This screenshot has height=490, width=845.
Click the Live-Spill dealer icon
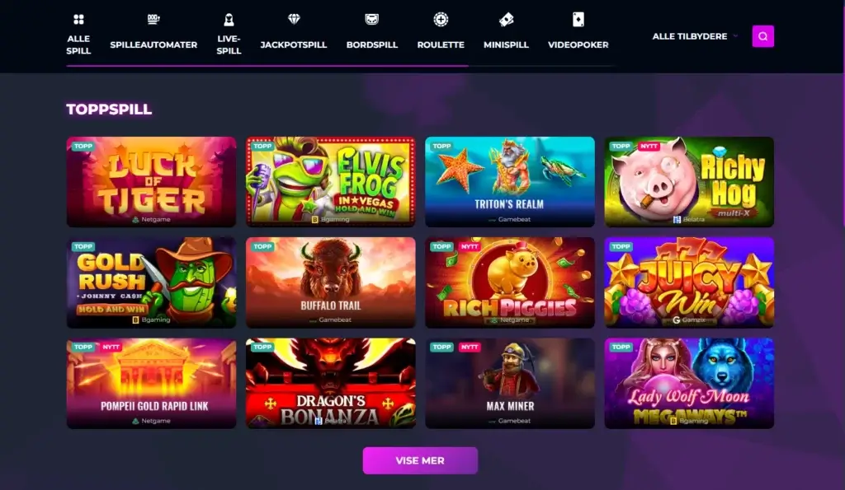pos(229,20)
